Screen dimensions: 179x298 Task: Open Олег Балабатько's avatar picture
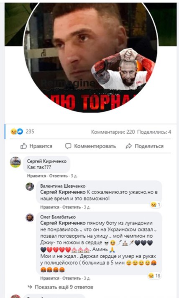(x=30, y=218)
